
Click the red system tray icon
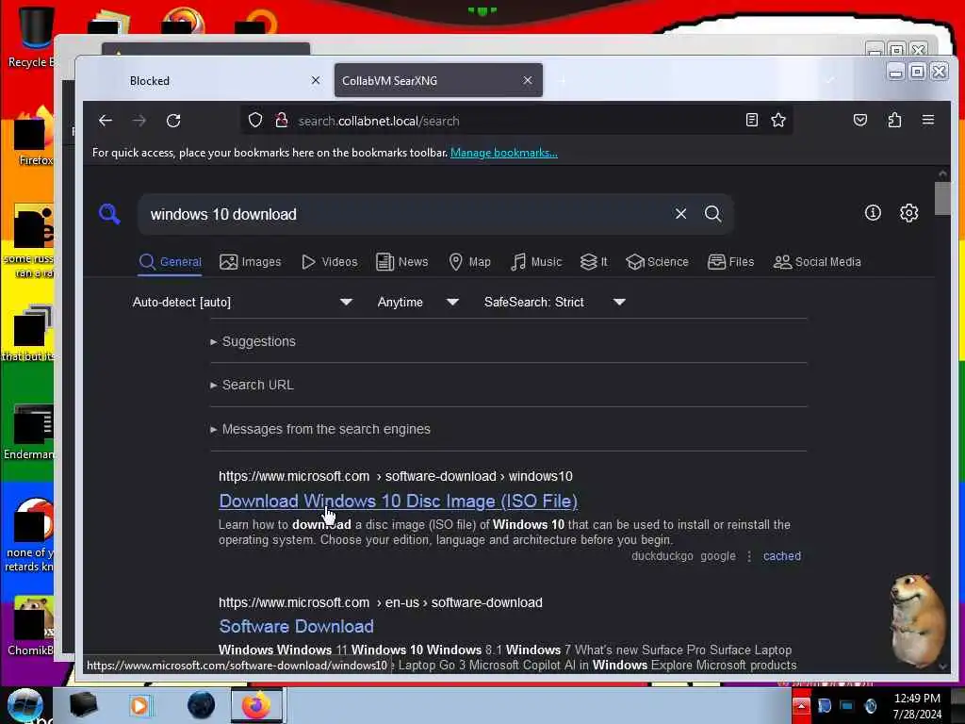pos(801,705)
